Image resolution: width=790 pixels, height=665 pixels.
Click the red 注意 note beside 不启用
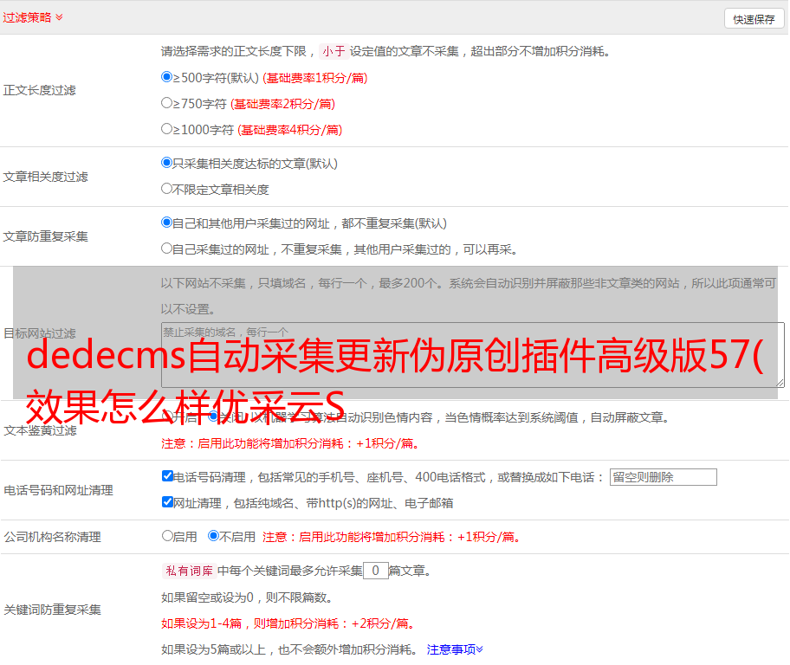[x=392, y=537]
